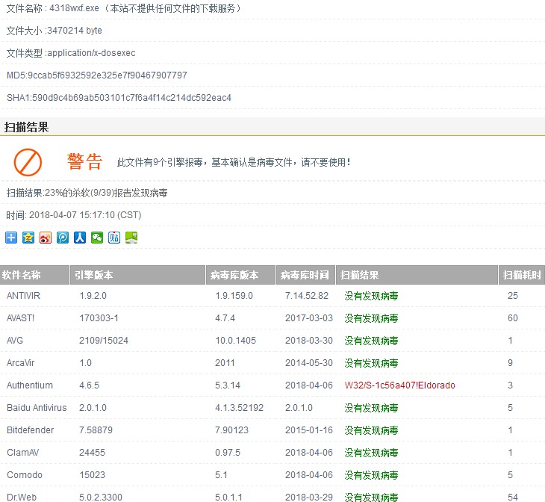Click Comodo's 没有发现病毒 result
The image size is (545, 502).
point(371,475)
